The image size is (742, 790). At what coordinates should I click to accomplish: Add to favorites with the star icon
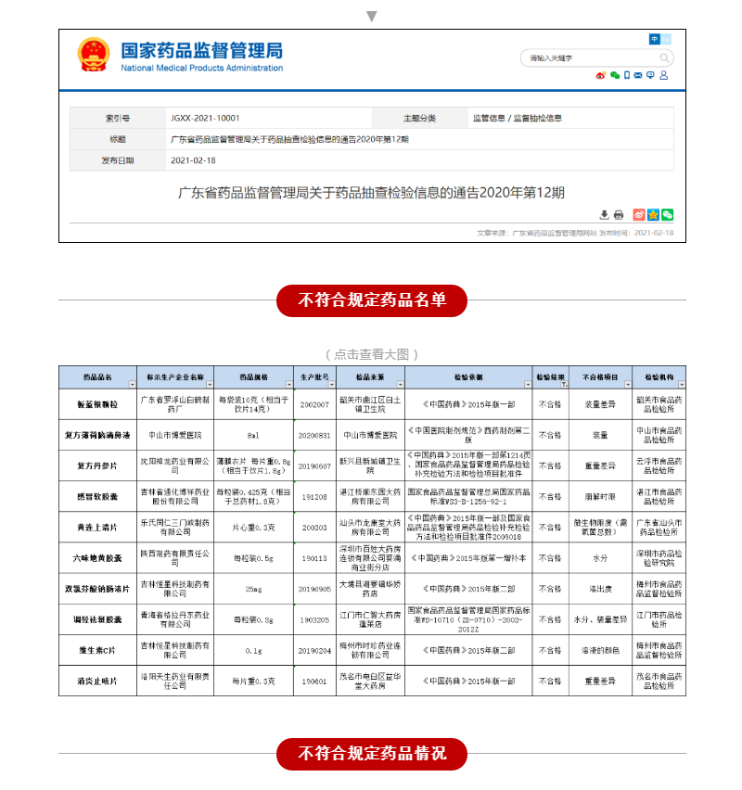(652, 215)
